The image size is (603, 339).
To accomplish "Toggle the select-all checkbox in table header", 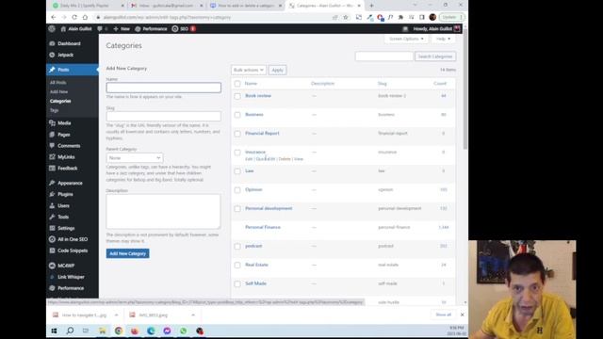I will (237, 84).
